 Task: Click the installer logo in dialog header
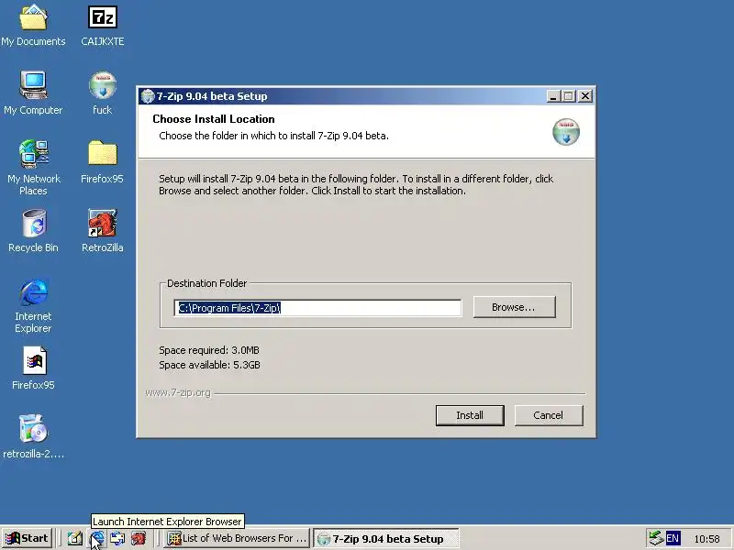coord(566,132)
